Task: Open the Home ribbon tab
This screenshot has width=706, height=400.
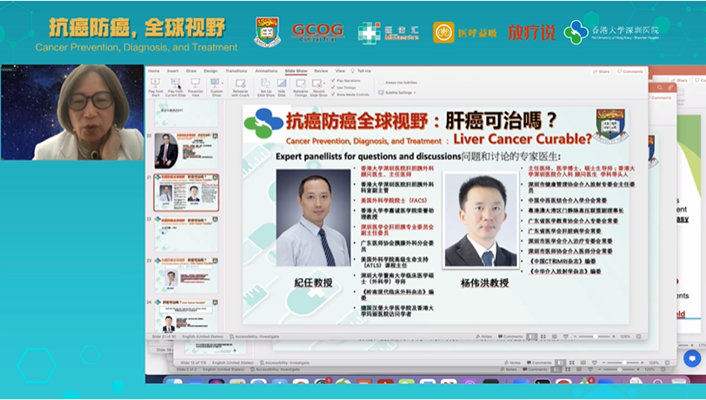Action: click(154, 70)
